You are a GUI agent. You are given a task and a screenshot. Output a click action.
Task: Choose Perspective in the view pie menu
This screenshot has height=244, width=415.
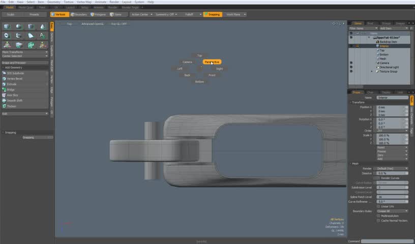tap(212, 62)
